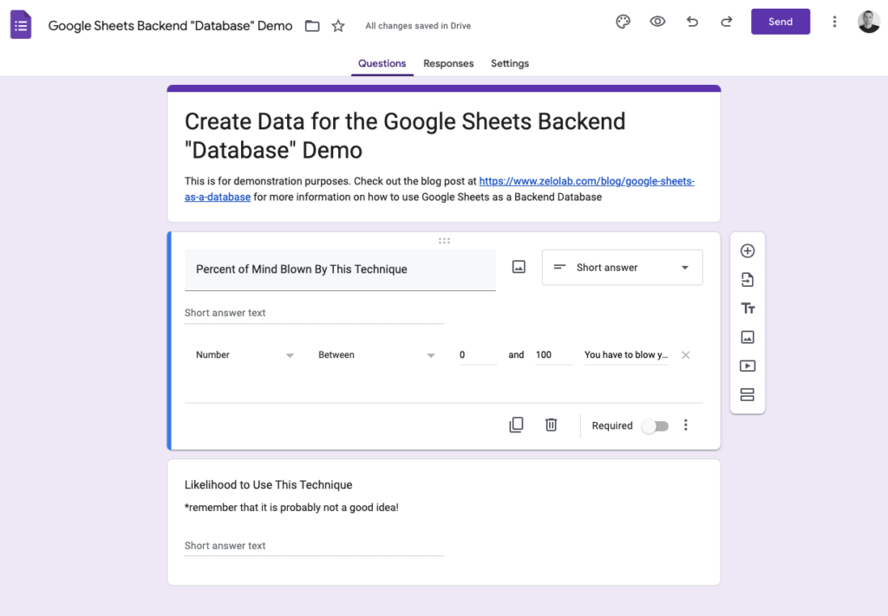Edit the minimum value 0 field
Image resolution: width=888 pixels, height=616 pixels.
click(x=478, y=355)
